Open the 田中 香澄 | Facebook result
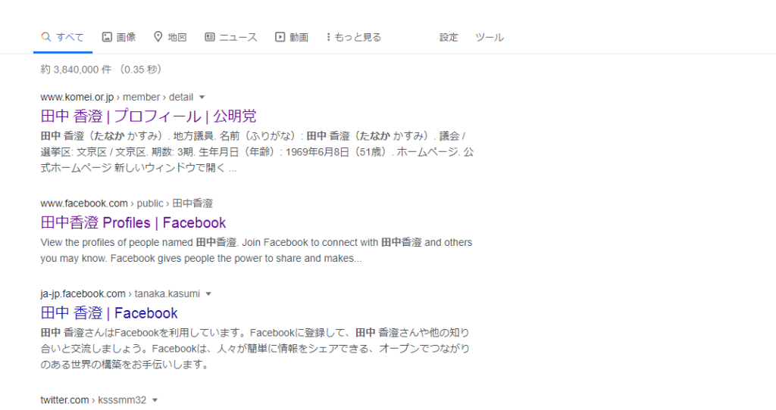The image size is (776, 410). click(x=109, y=313)
